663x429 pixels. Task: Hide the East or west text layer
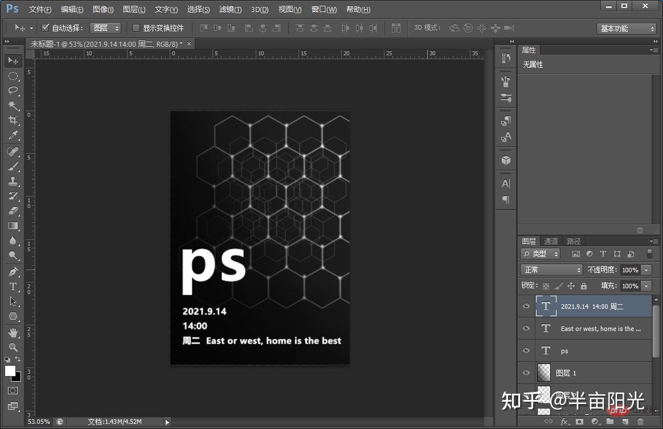(x=526, y=328)
